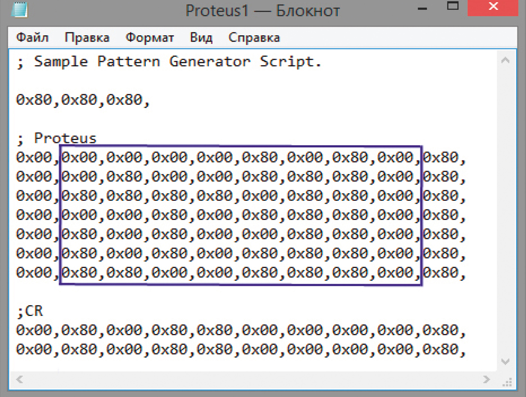Minimize the Proteus1 Notepad window
Screen dimensions: 526x397
(422, 9)
